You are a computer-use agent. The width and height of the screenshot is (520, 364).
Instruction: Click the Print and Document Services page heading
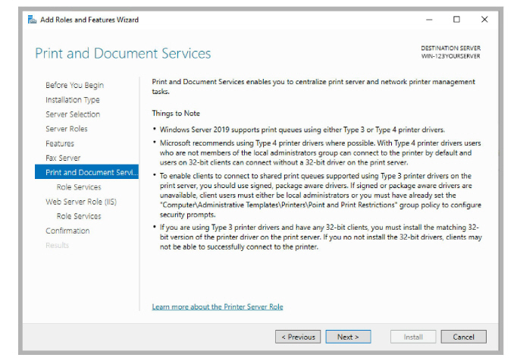tap(123, 53)
